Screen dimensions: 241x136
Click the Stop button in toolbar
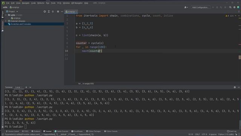click(225, 7)
